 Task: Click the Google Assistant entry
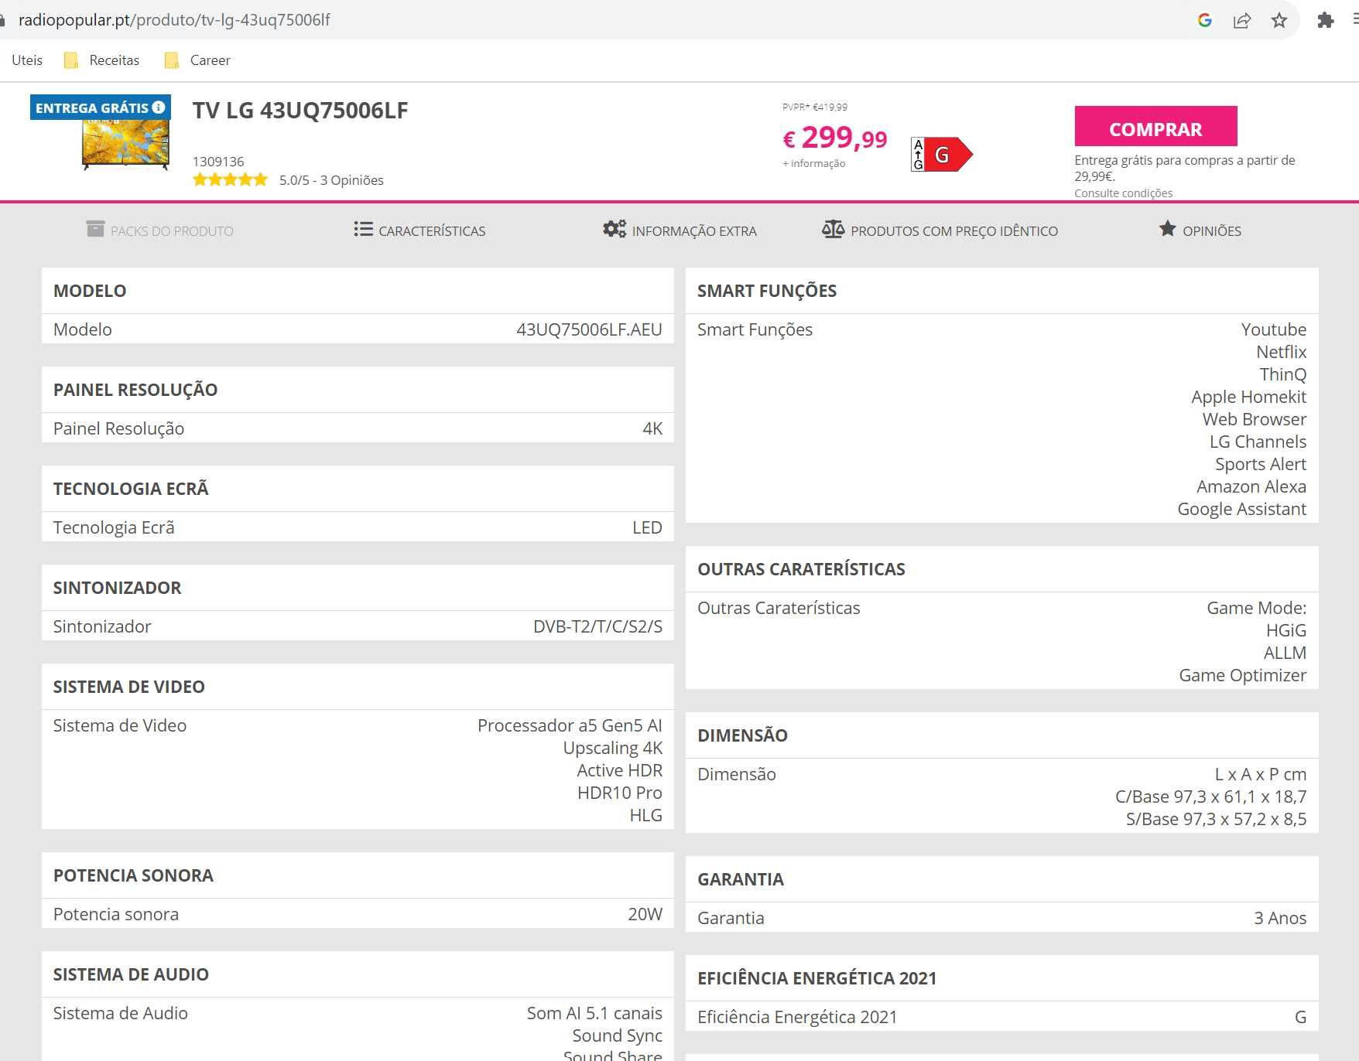click(x=1241, y=509)
